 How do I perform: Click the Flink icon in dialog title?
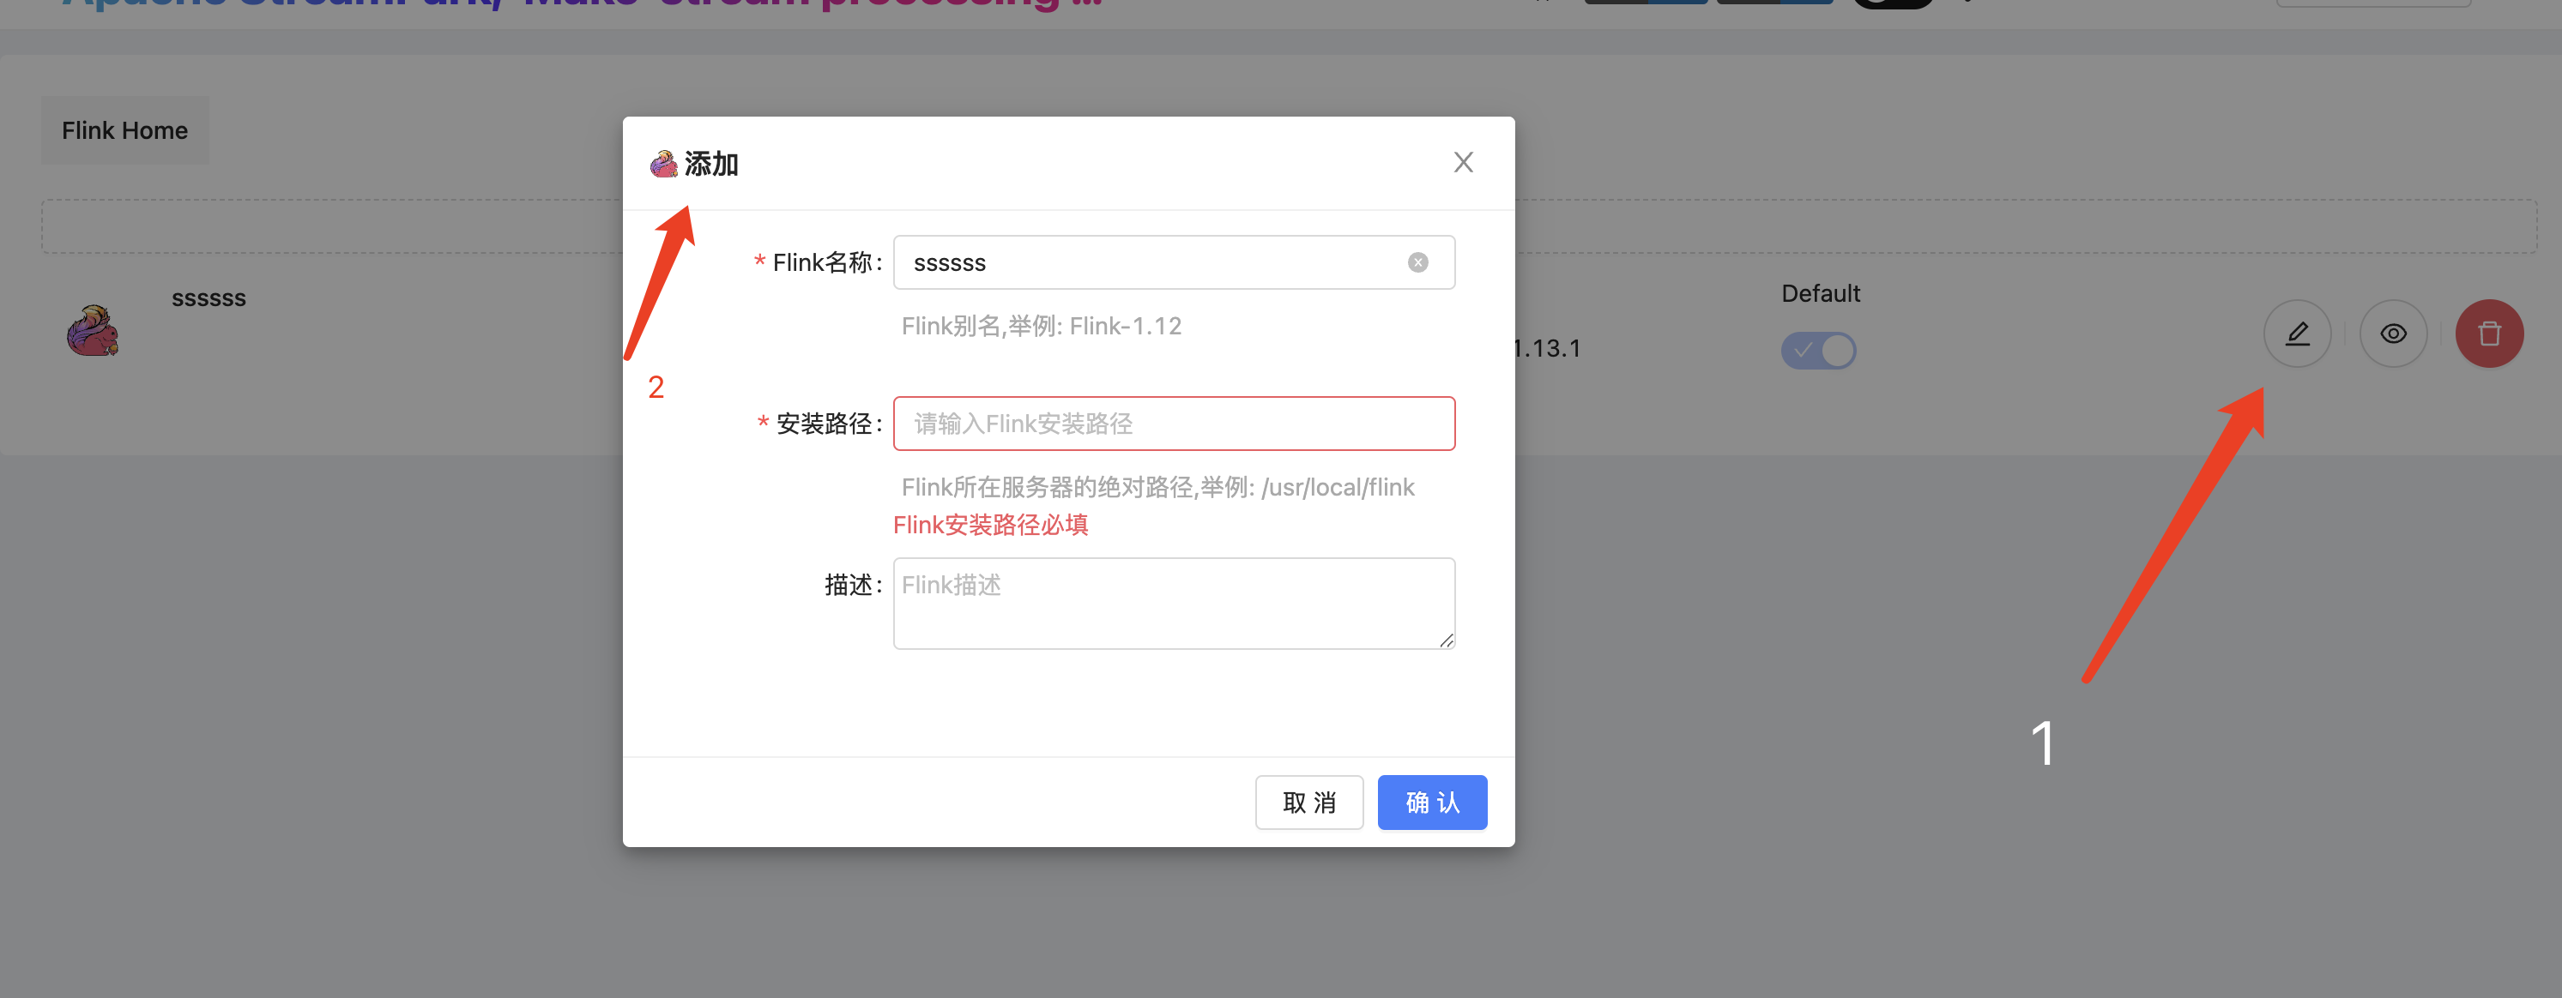(x=663, y=164)
